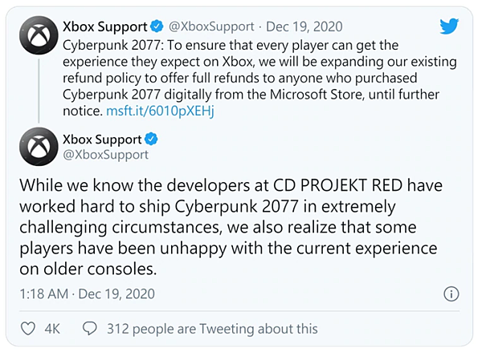Screen dimensions: 482x356
Task: Click main tweet text mentioning CD PROJEKT RED
Action: pos(231,227)
